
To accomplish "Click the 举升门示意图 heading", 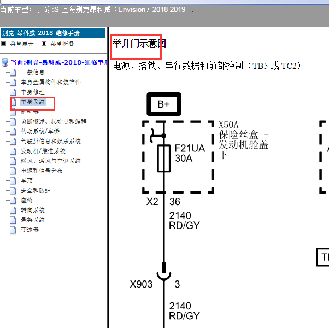I will point(139,43).
